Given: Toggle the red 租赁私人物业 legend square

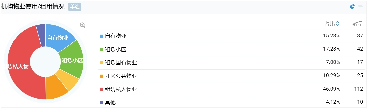Looking at the screenshot, I should click(102, 89).
